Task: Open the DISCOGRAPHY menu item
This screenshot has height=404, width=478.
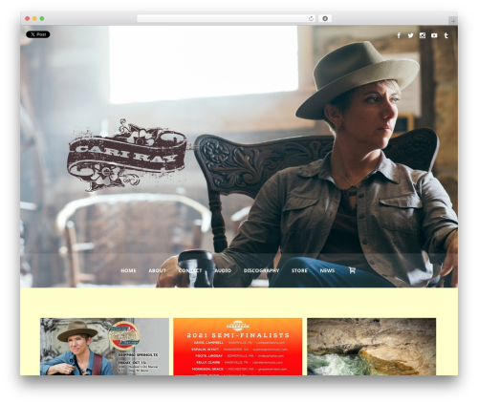Action: pos(261,270)
